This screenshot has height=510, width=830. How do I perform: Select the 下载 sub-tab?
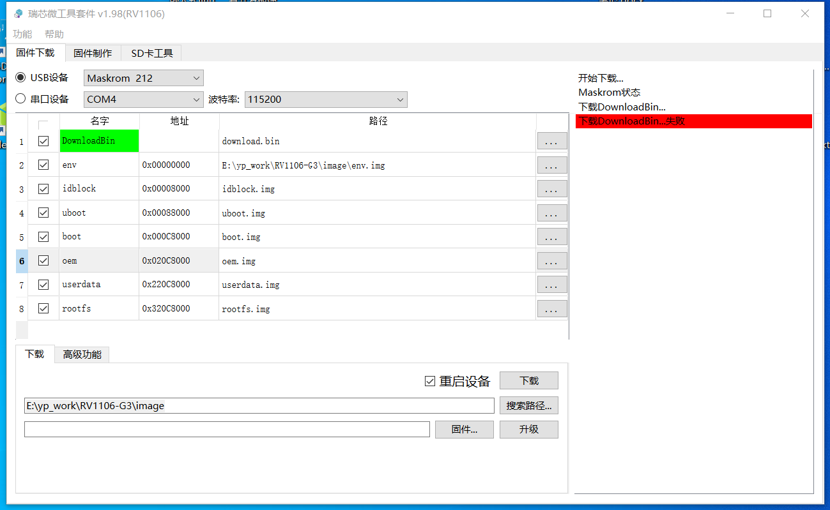(x=35, y=354)
